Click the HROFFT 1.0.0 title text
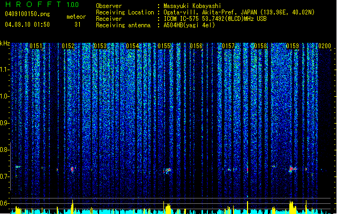The width and height of the screenshot is (337, 214). [x=42, y=4]
